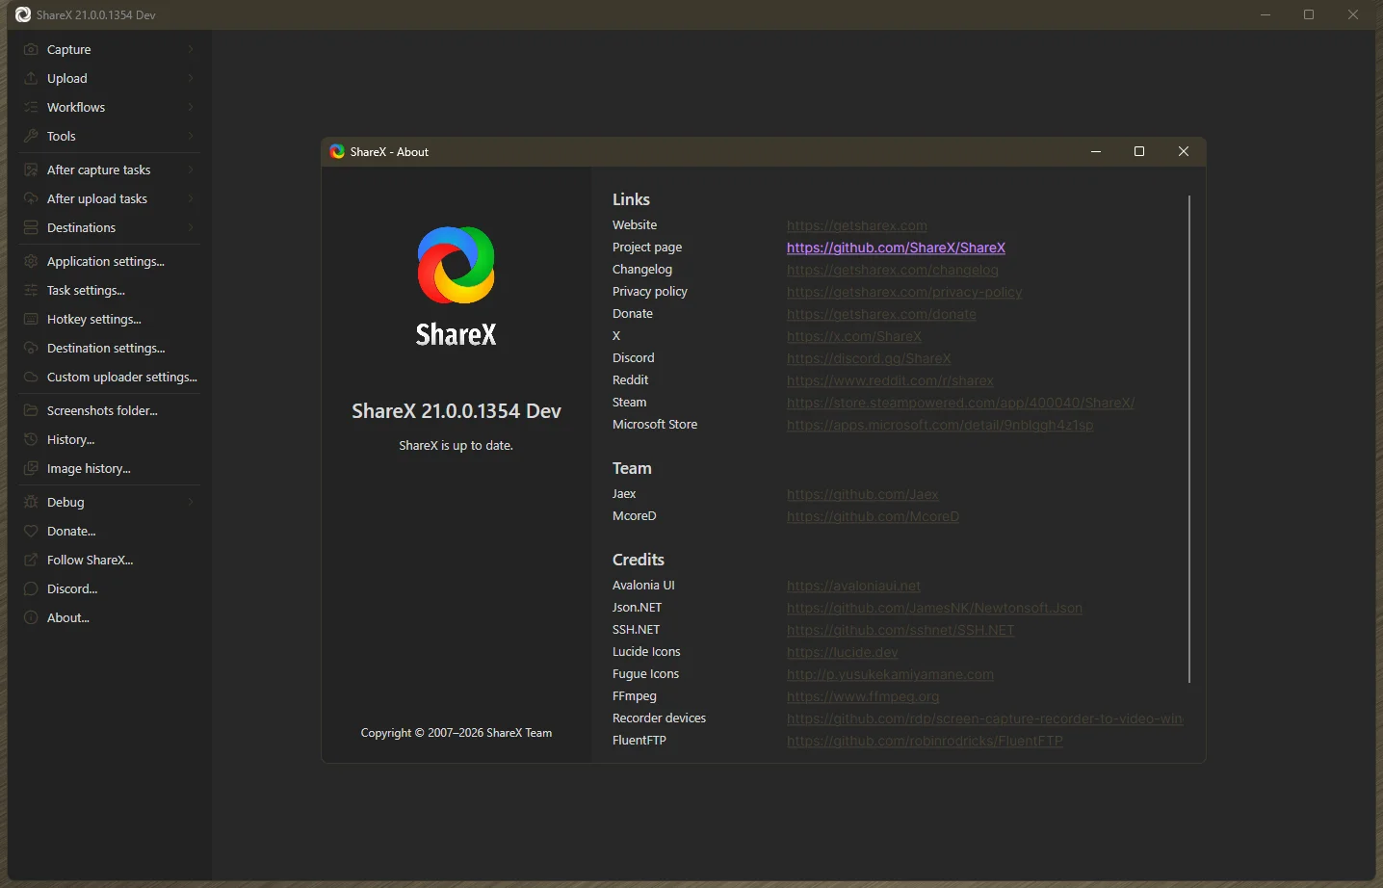Image resolution: width=1383 pixels, height=888 pixels.
Task: Open the getsharex.com/changelog link
Action: point(893,270)
